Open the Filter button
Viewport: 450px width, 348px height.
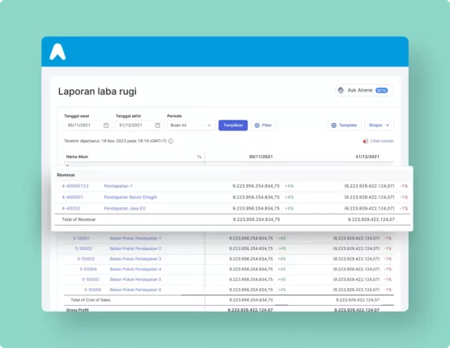pos(263,125)
